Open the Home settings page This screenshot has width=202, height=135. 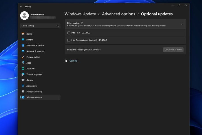pos(40,34)
